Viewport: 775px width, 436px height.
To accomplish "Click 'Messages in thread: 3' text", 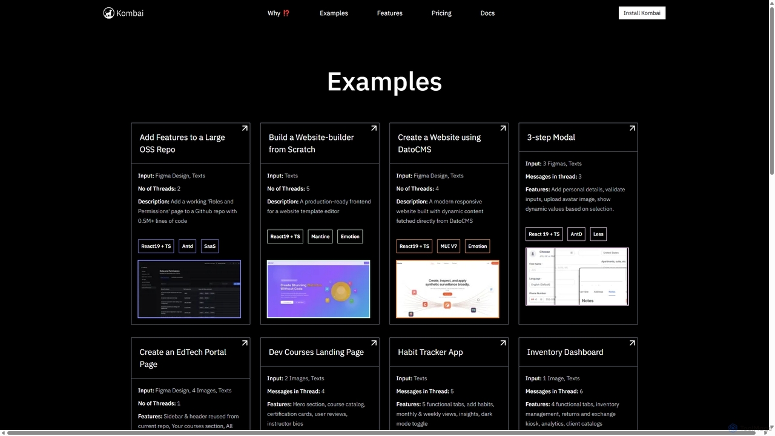I will [553, 177].
